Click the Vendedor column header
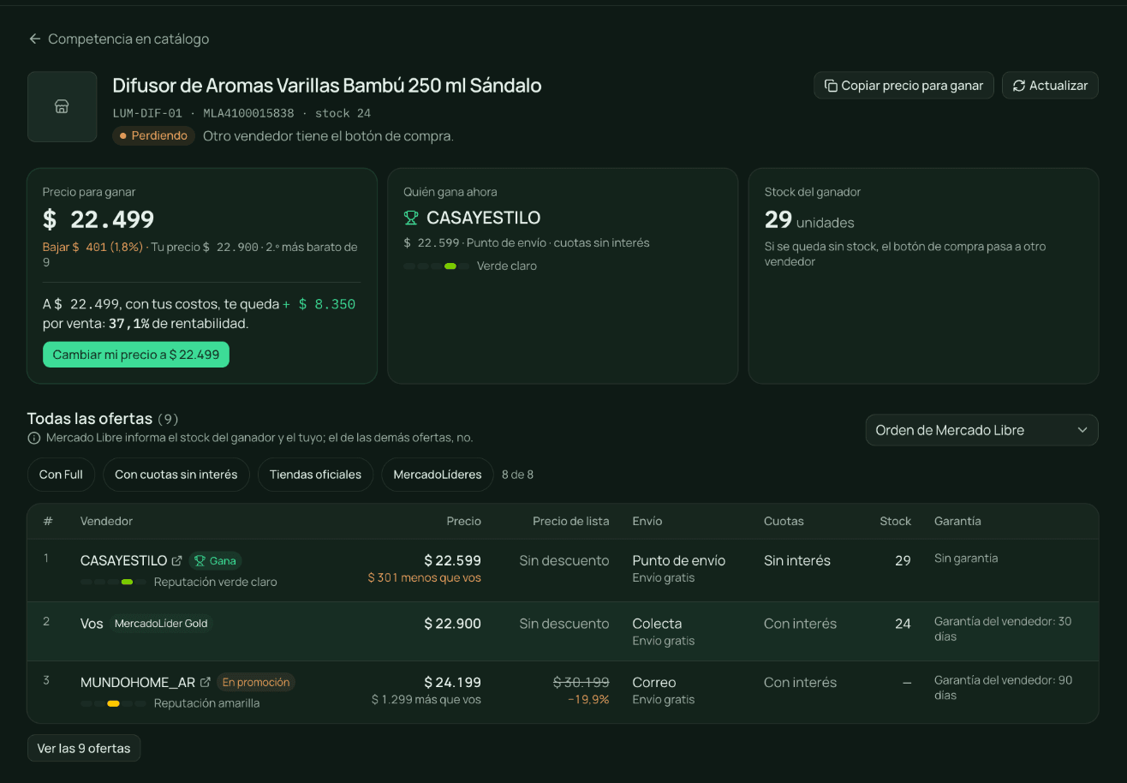 coord(106,521)
